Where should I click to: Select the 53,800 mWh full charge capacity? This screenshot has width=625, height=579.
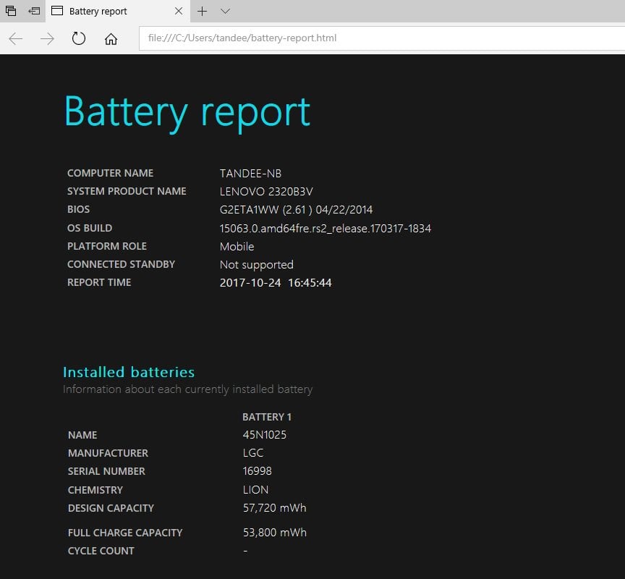pos(275,533)
